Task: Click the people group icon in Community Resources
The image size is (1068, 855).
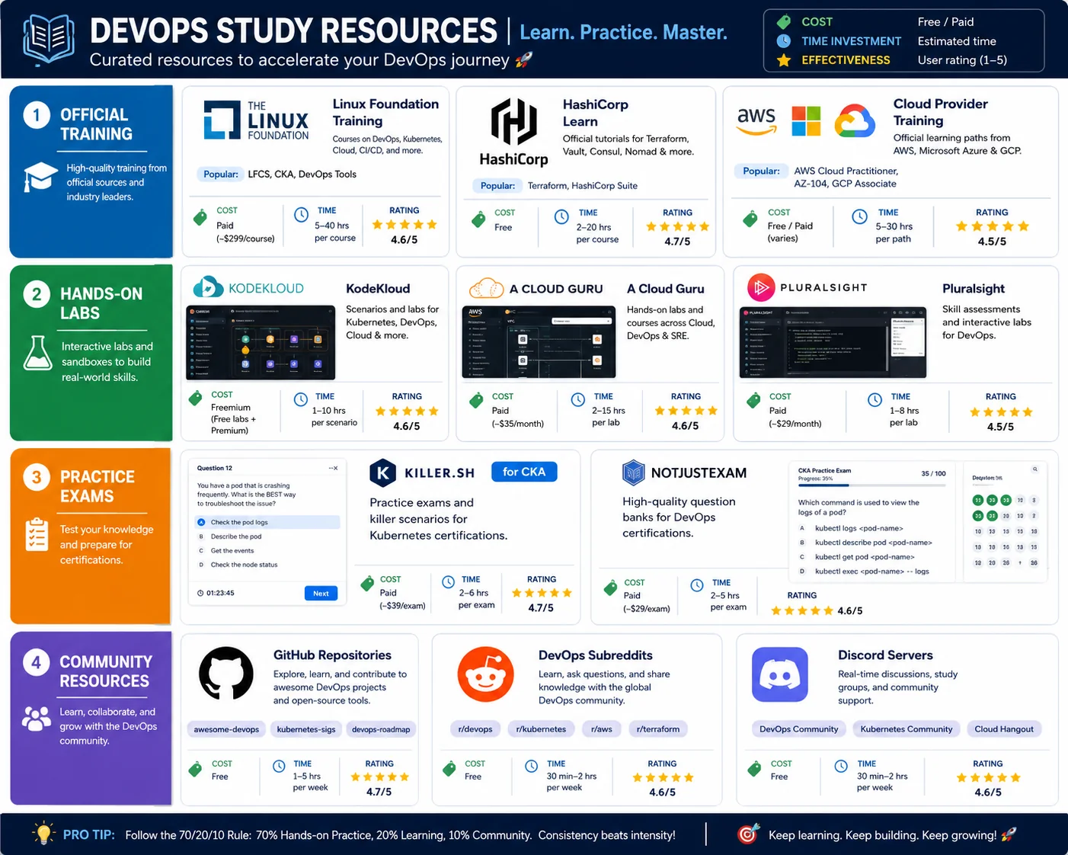Action: 37,718
